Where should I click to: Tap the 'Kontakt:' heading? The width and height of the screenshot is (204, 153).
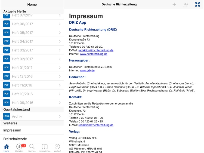[75, 97]
